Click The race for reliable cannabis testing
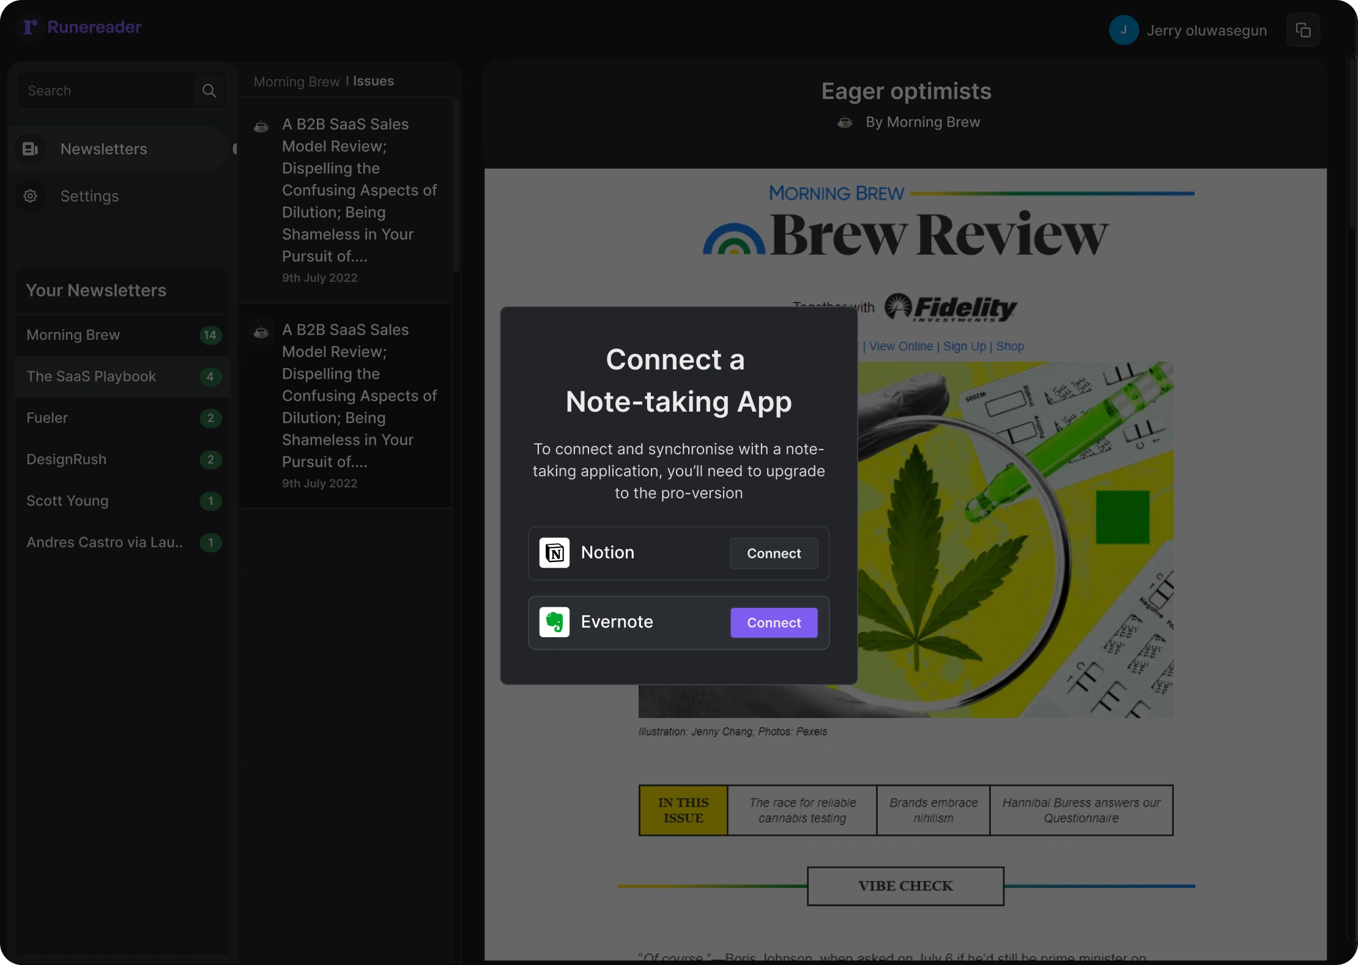This screenshot has width=1358, height=965. (803, 810)
